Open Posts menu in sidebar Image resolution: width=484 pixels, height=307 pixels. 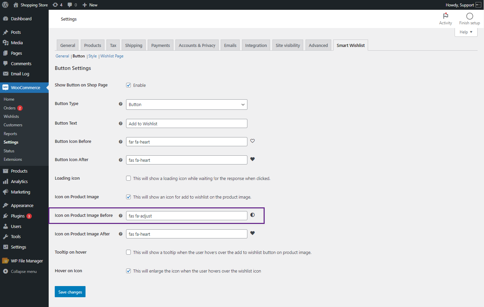pos(24,32)
